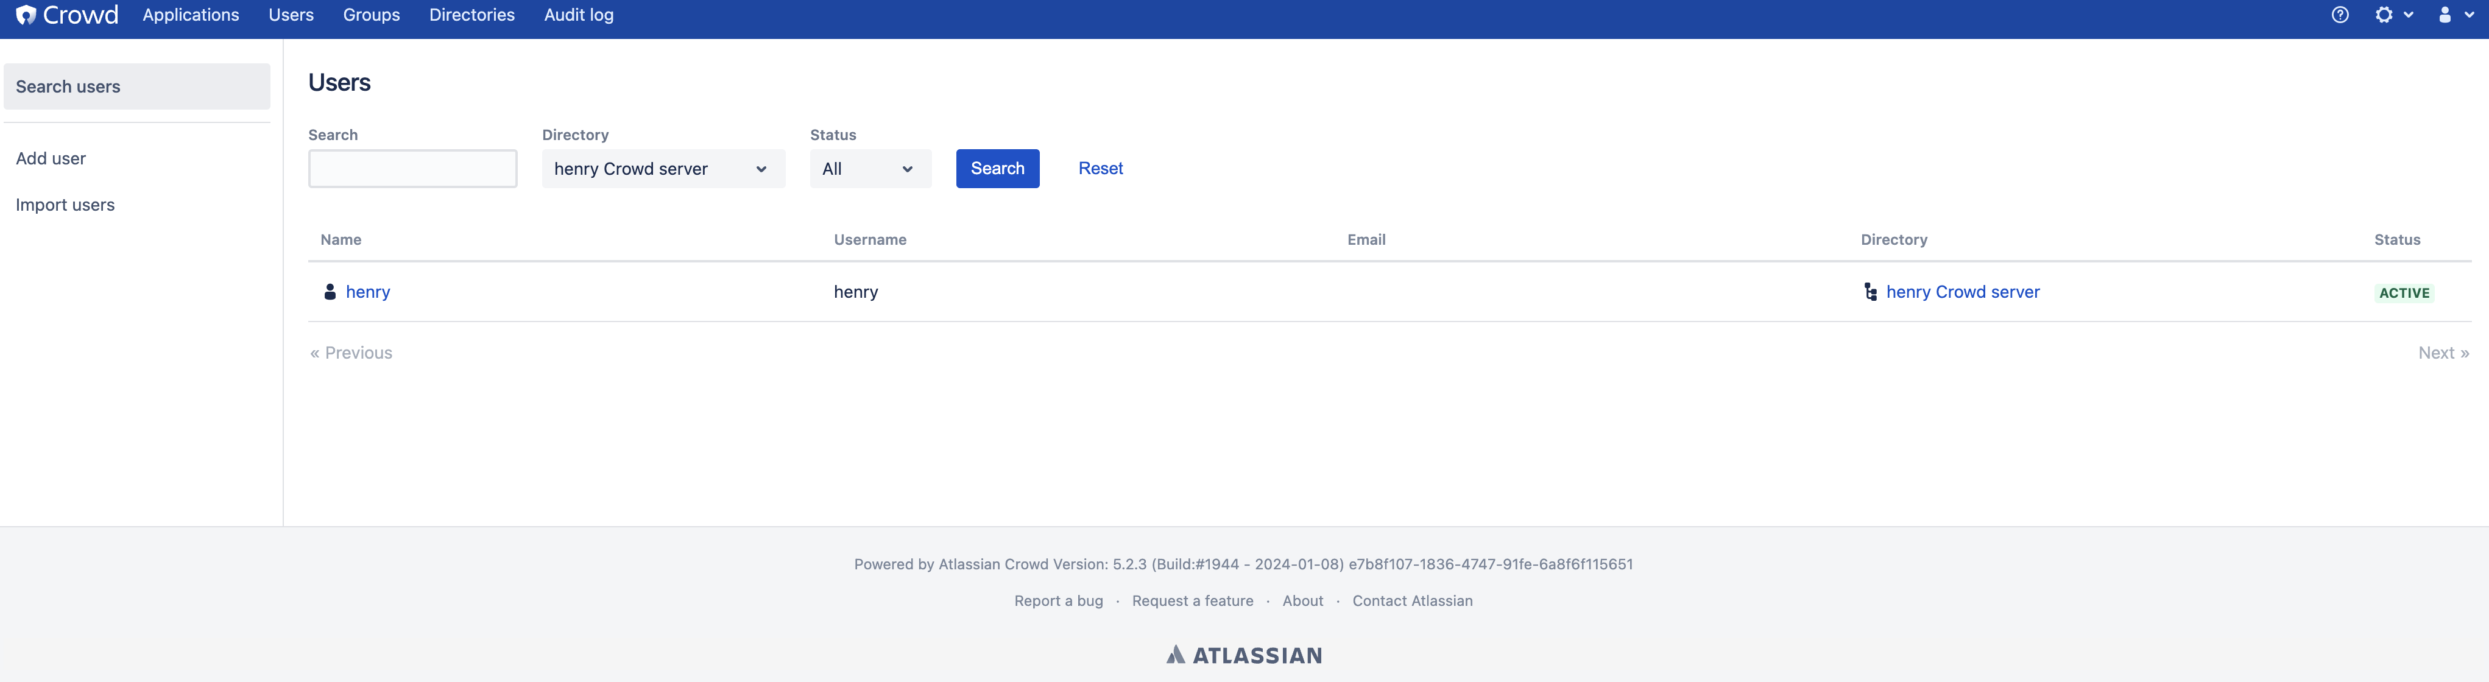Open the Applications menu

click(x=190, y=15)
